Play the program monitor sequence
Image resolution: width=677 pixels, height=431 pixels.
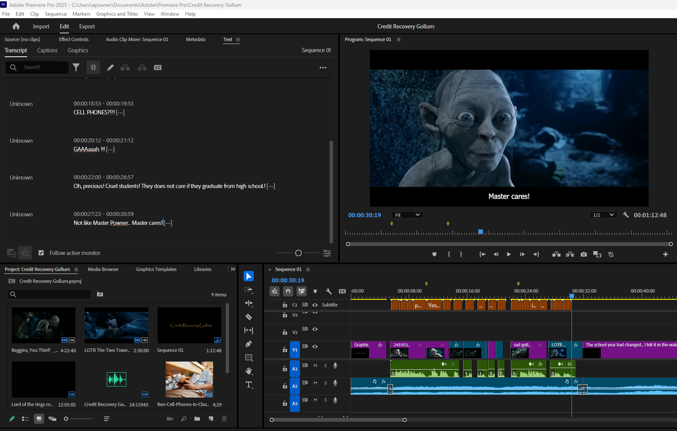point(509,254)
